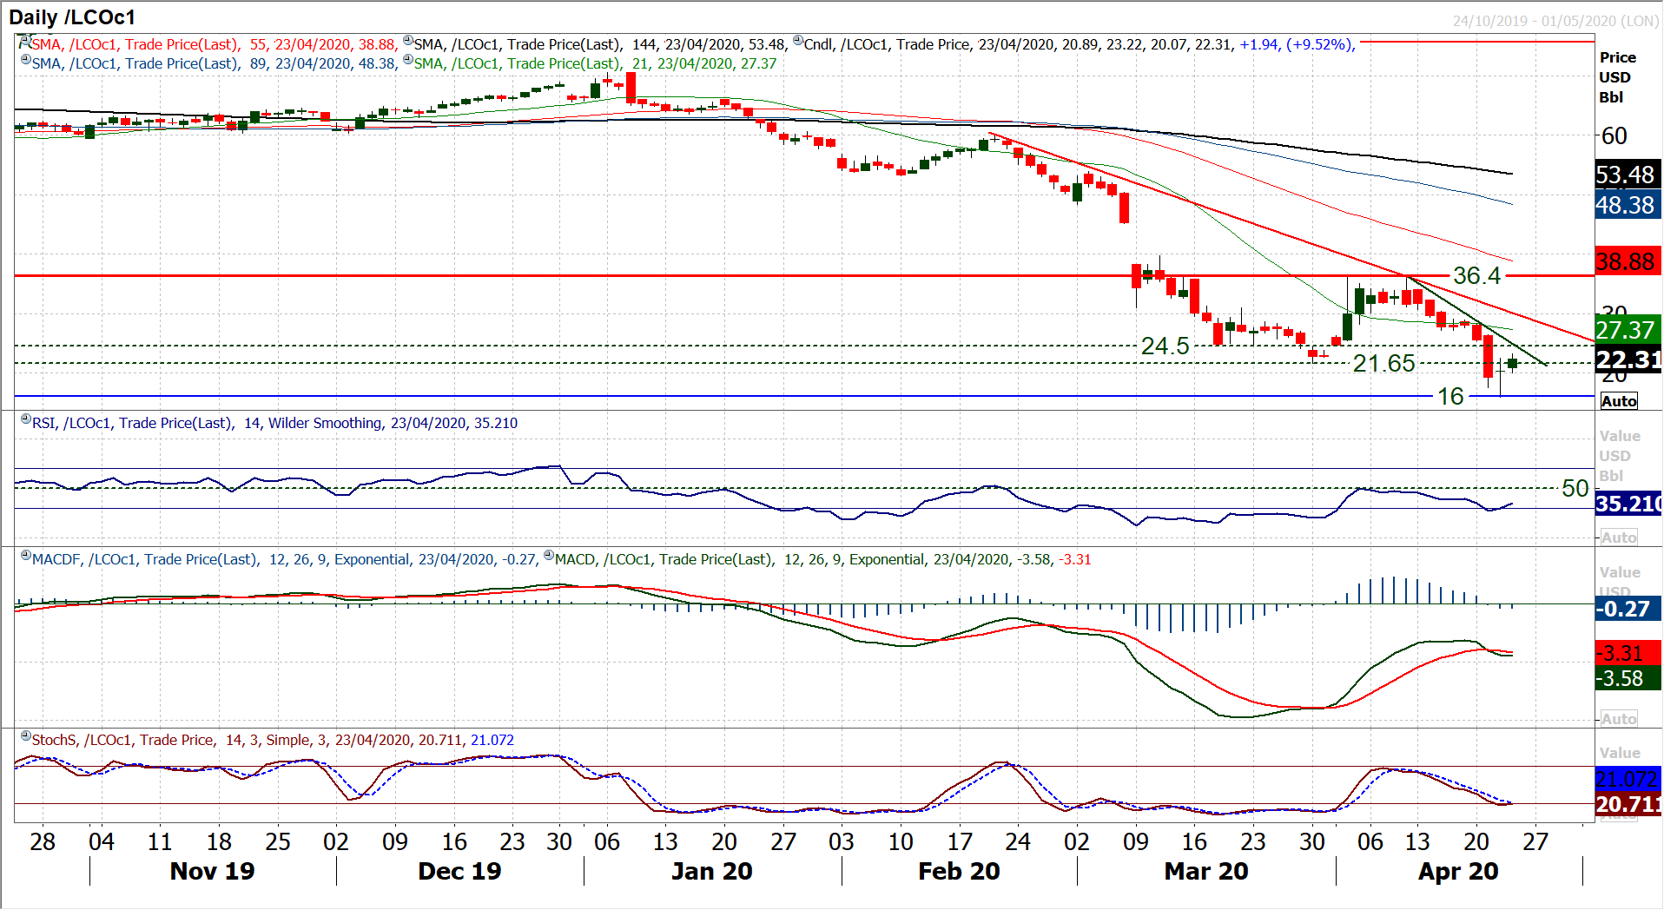Click the Daily /LCOc1 chart title
The width and height of the screenshot is (1664, 910).
(72, 17)
